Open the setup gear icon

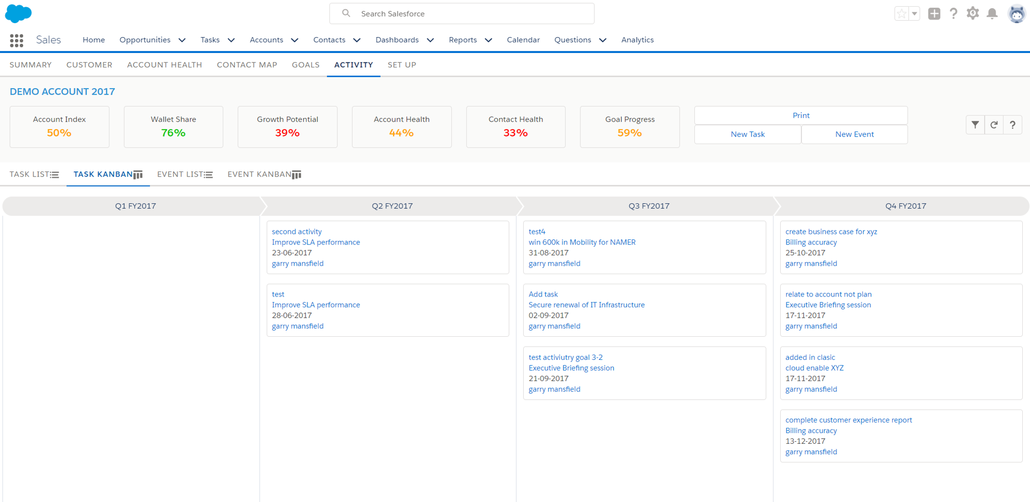coord(972,13)
